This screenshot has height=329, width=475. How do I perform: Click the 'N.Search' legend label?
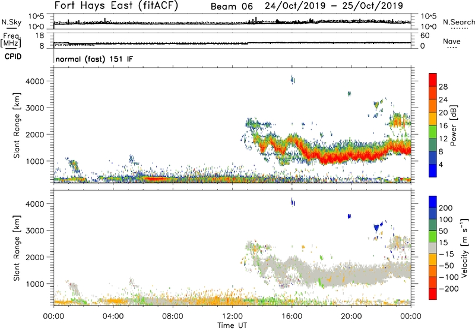[x=458, y=22]
